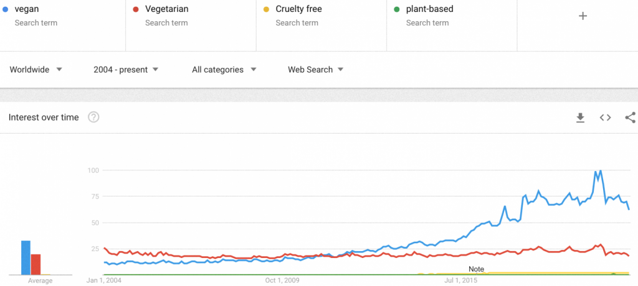638x286 pixels.
Task: Edit the Vegetarian search term
Action: [x=167, y=10]
